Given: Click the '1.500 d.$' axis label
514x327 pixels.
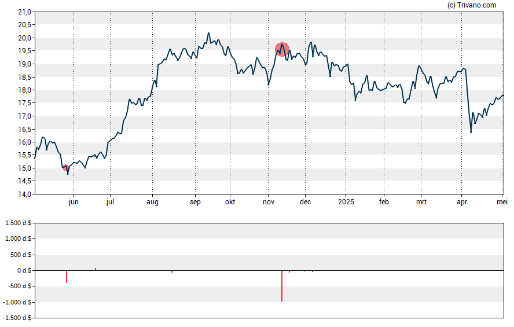Looking at the screenshot, I should click(19, 223).
